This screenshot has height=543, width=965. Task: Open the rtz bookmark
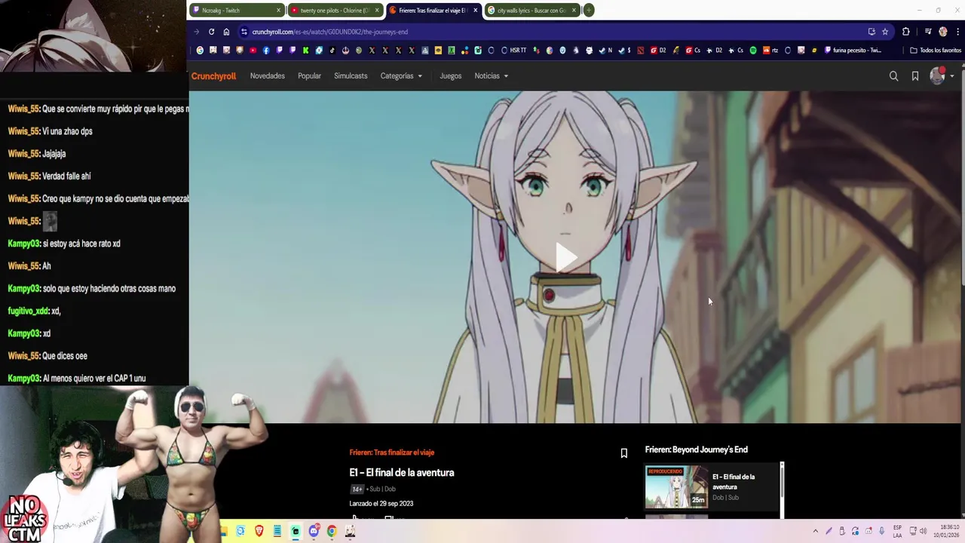pyautogui.click(x=770, y=51)
